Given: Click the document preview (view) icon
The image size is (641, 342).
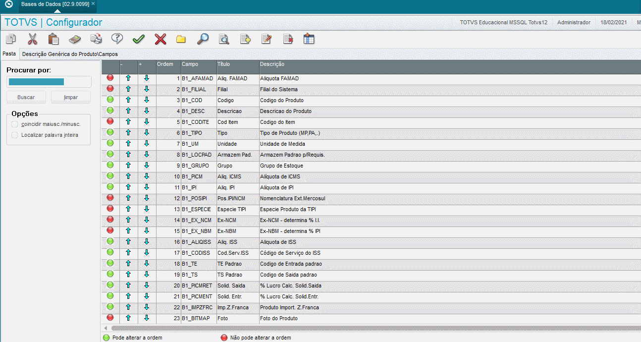Looking at the screenshot, I should [224, 39].
